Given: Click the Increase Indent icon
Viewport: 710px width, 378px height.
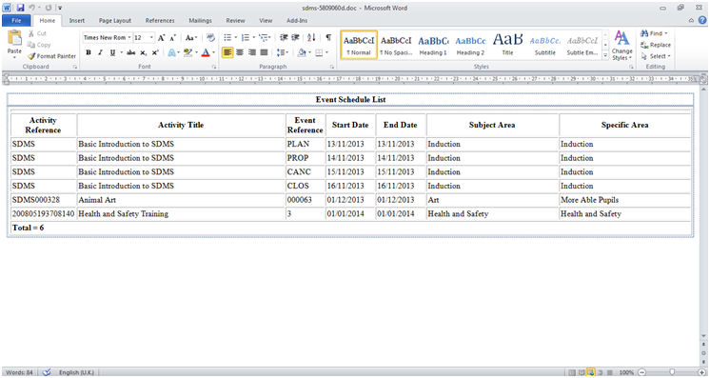Looking at the screenshot, I should [x=295, y=38].
